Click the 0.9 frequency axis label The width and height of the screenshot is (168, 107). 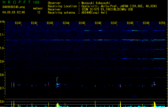[x=3, y=62]
